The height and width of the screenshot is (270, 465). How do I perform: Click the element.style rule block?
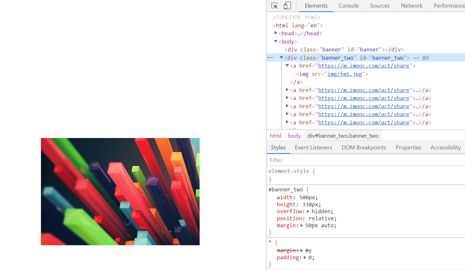(366, 175)
